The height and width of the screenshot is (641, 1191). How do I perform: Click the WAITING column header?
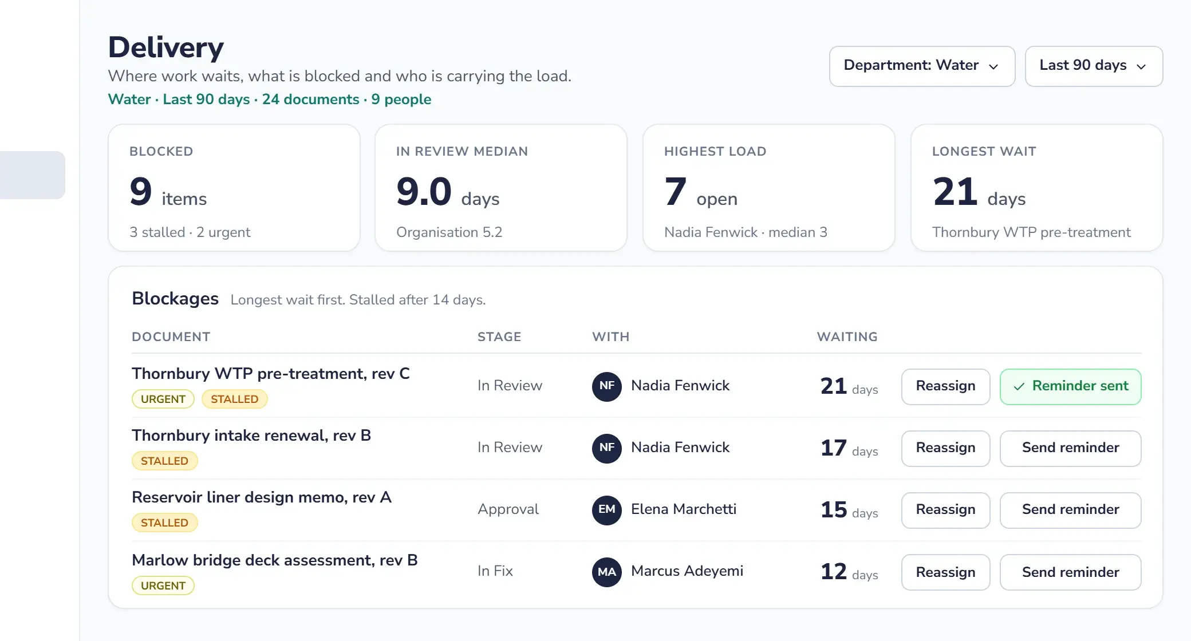coord(847,337)
